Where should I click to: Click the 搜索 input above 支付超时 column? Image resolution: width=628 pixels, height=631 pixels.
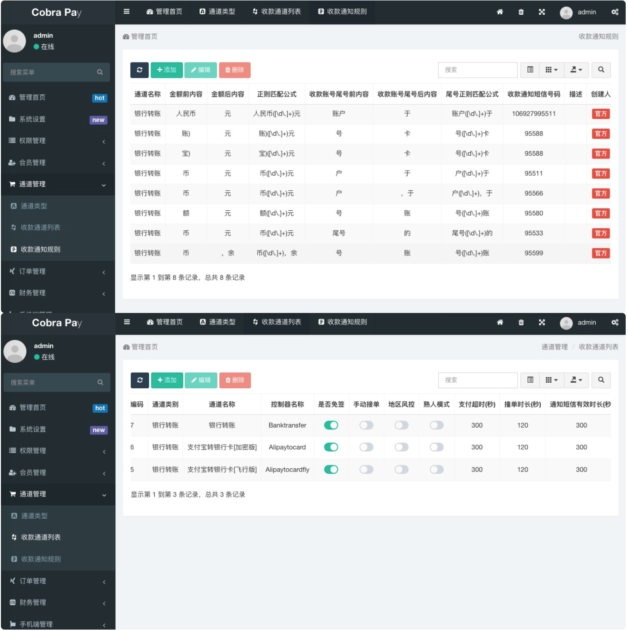point(477,380)
